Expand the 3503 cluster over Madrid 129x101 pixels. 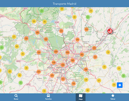pyautogui.click(x=68, y=53)
